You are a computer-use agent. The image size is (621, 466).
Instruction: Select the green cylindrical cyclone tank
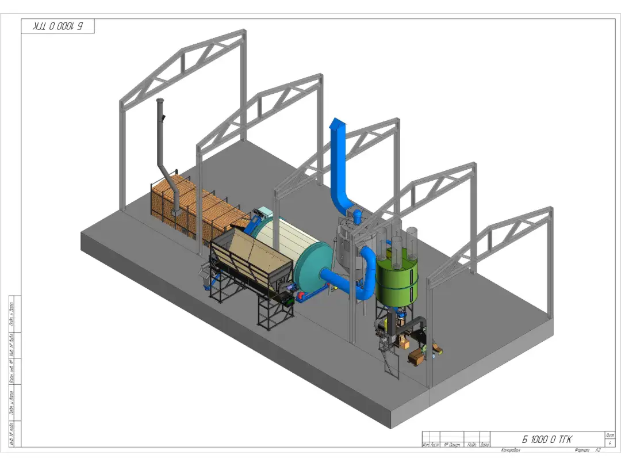(x=396, y=282)
